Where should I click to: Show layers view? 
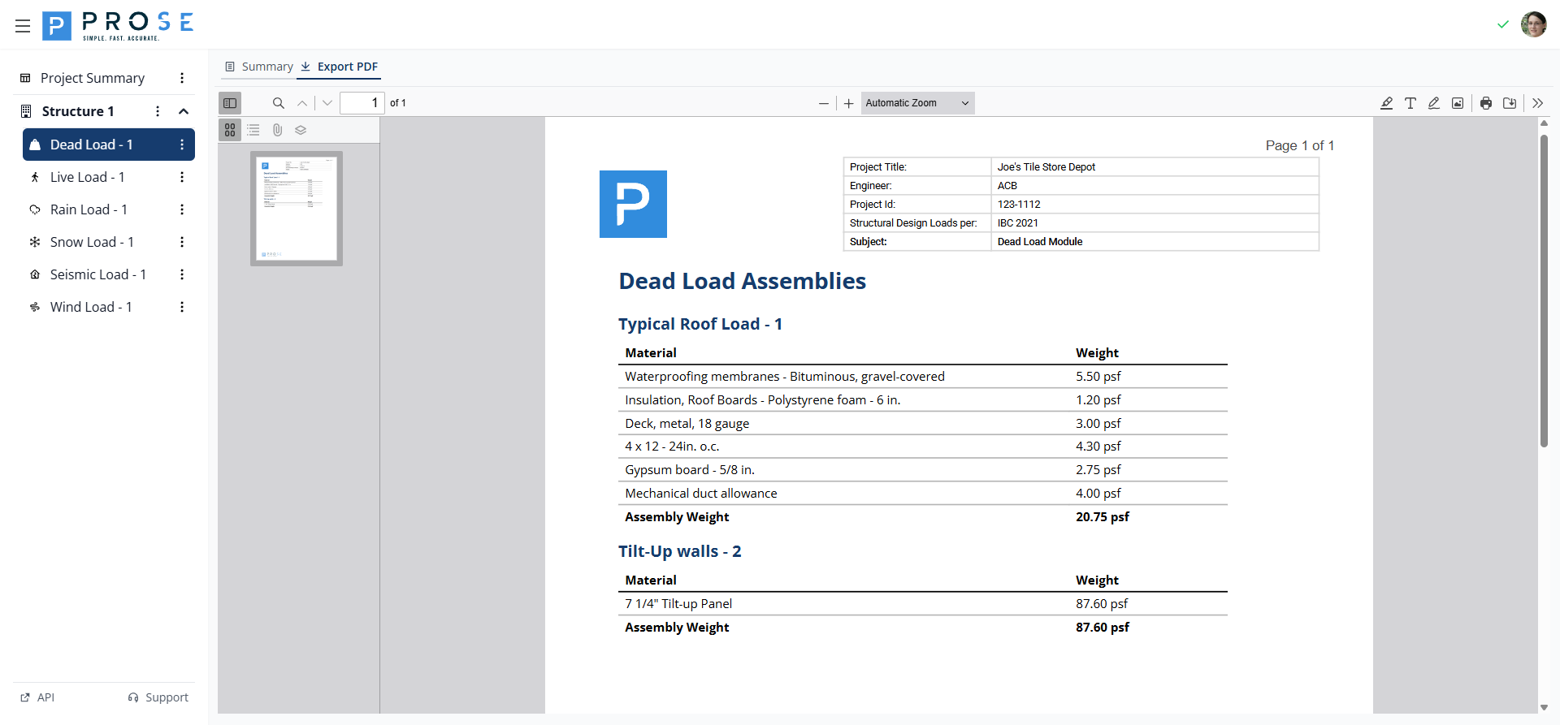(301, 130)
